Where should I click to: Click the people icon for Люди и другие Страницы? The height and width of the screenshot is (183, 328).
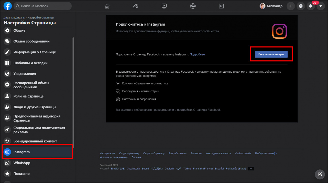click(7, 107)
